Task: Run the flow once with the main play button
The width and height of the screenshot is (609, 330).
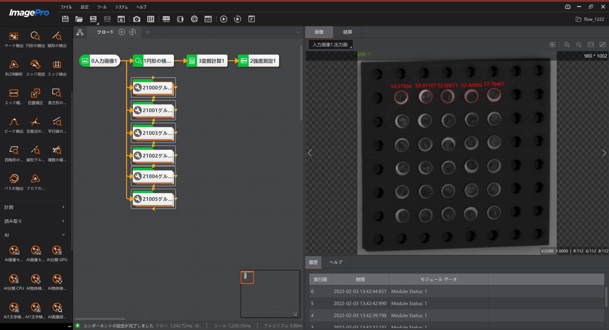Action: click(224, 19)
